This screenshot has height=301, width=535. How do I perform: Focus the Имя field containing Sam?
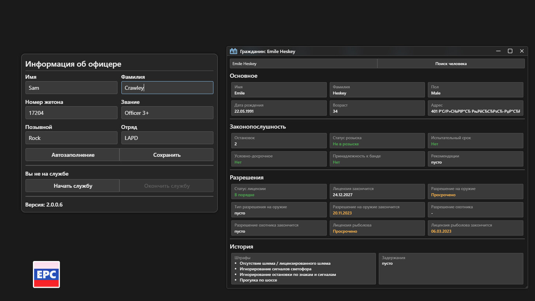(71, 88)
